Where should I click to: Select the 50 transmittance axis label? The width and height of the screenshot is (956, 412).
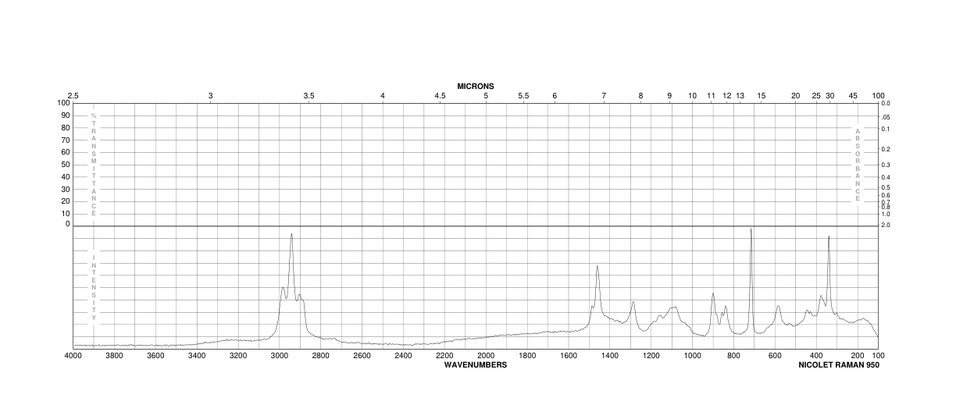click(65, 165)
